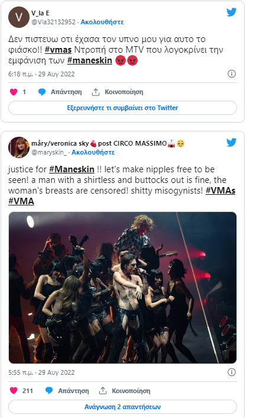Open the info icon on the first tweet
This screenshot has width=253, height=418.
(x=232, y=74)
